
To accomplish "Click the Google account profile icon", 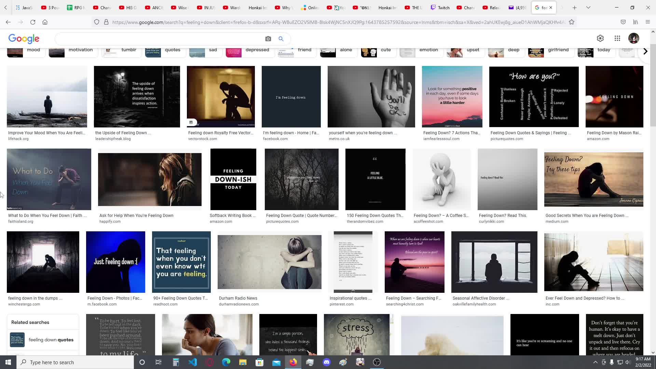I will pos(634,38).
